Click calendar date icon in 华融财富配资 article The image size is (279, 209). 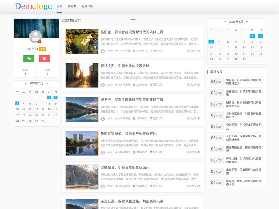click(134, 152)
